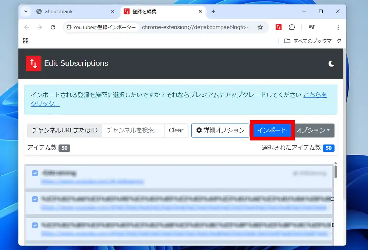Click the 選択されたアイテム数 50 badge
368x250 pixels.
coord(329,148)
